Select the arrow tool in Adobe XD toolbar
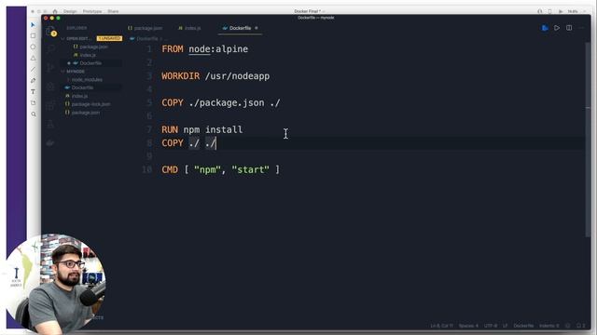This screenshot has width=597, height=335. (34, 25)
